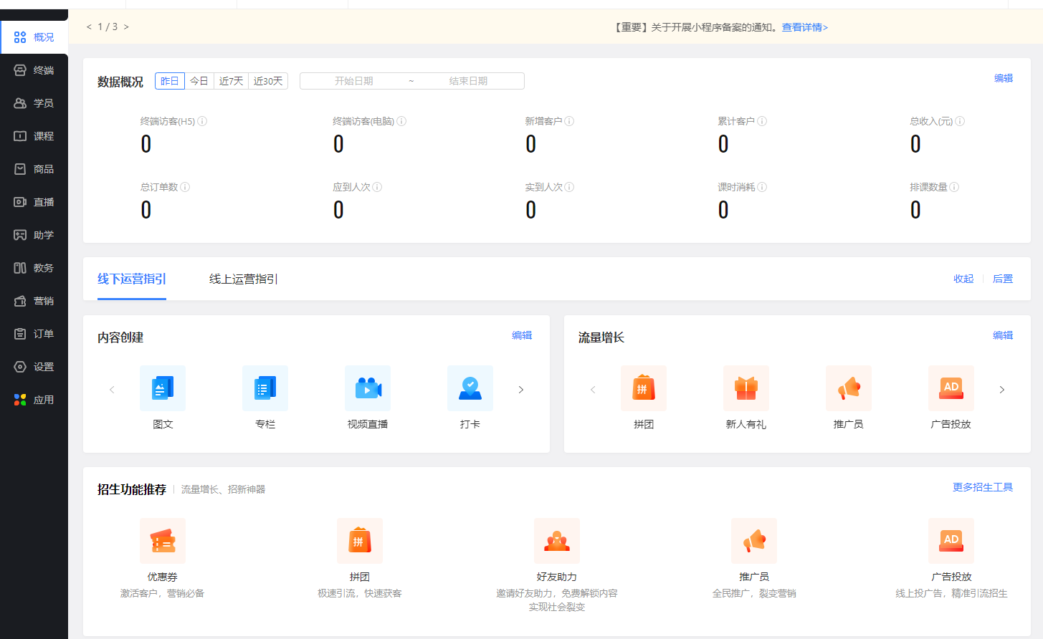Click the 教务 sidebar icon
The width and height of the screenshot is (1043, 639).
tap(20, 268)
